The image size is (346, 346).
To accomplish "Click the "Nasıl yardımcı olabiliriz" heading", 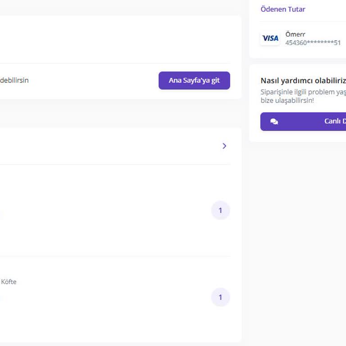I will [303, 81].
